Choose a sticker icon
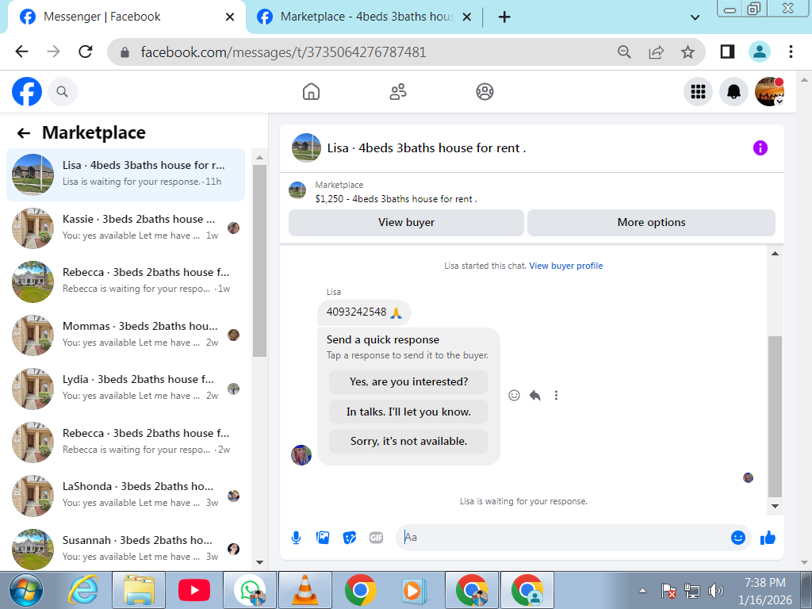The width and height of the screenshot is (812, 609). (x=350, y=538)
